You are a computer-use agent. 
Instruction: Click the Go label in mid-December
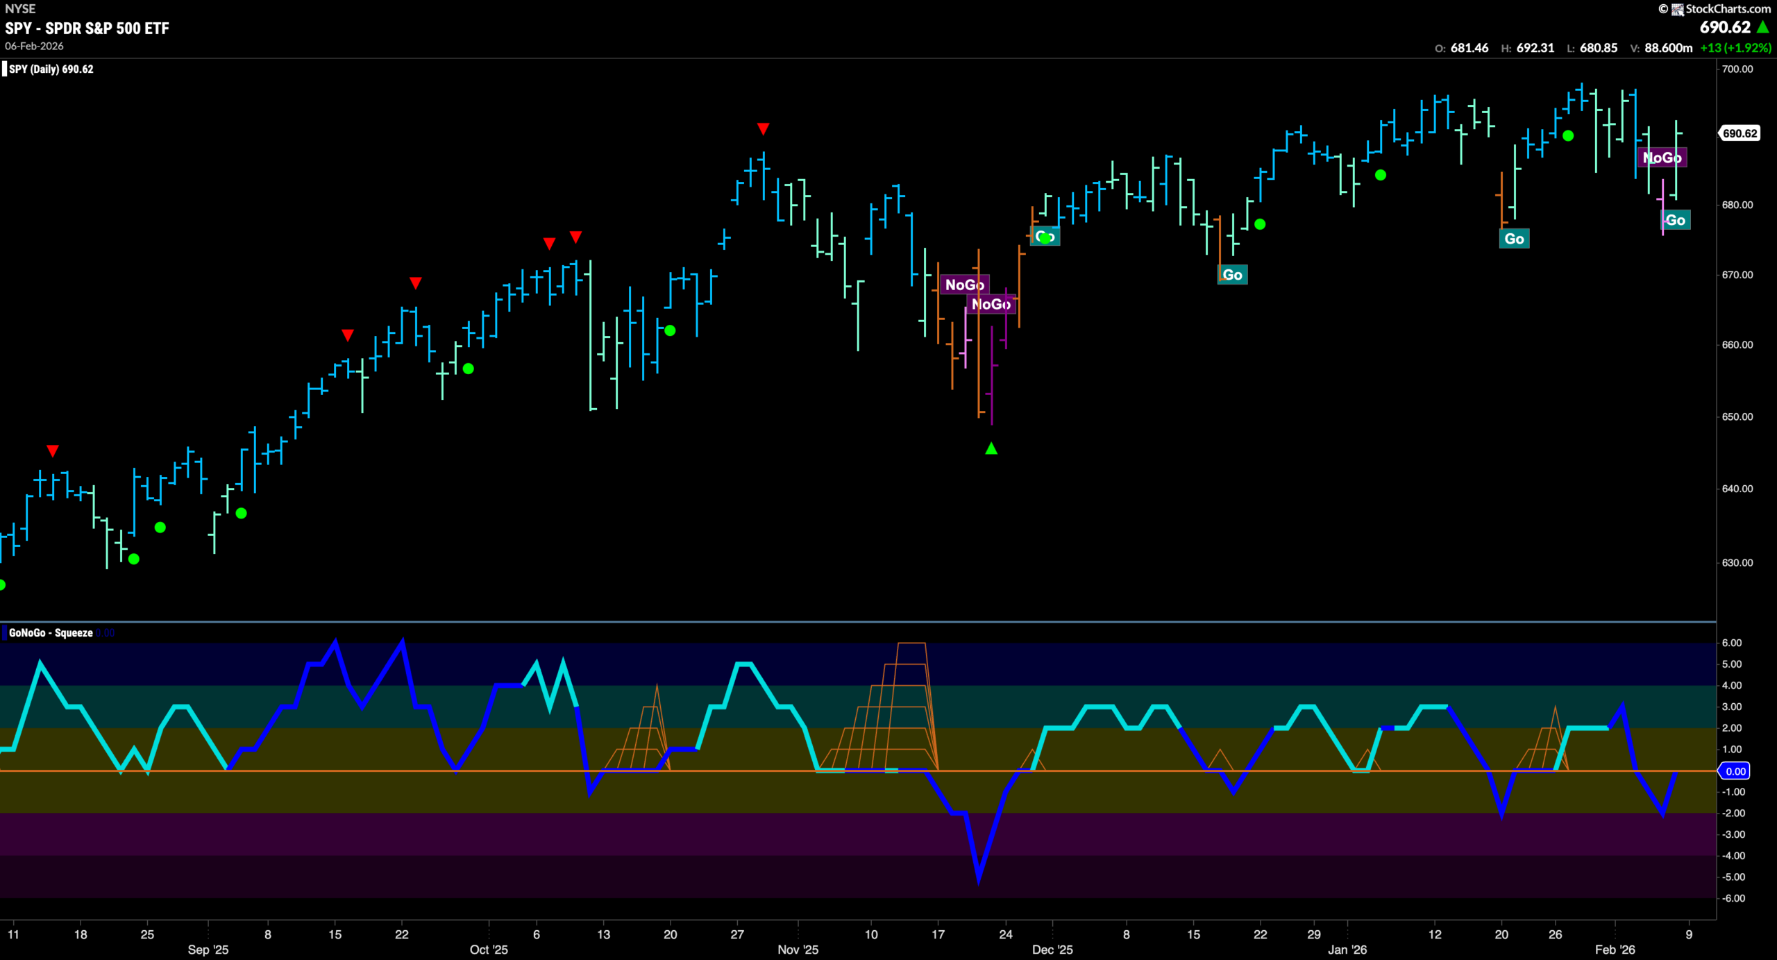(1232, 275)
